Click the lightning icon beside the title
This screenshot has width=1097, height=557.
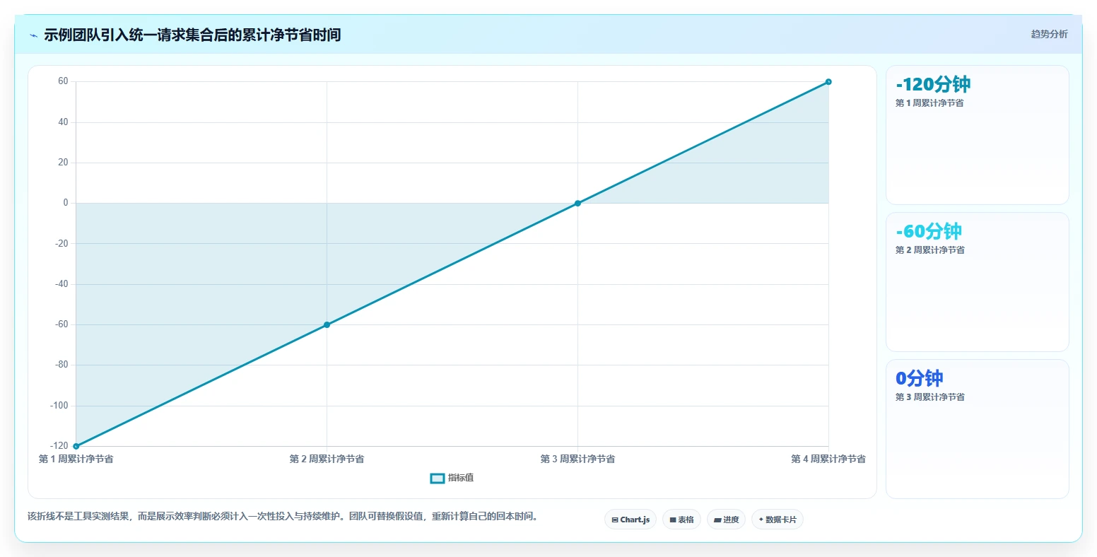(x=33, y=35)
